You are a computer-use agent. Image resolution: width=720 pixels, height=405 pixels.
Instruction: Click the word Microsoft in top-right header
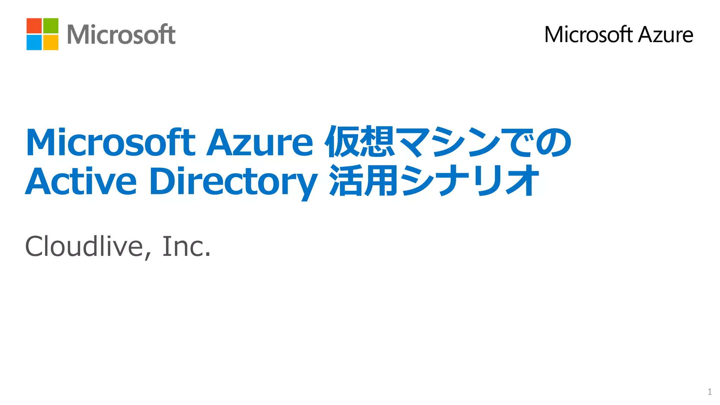point(588,34)
